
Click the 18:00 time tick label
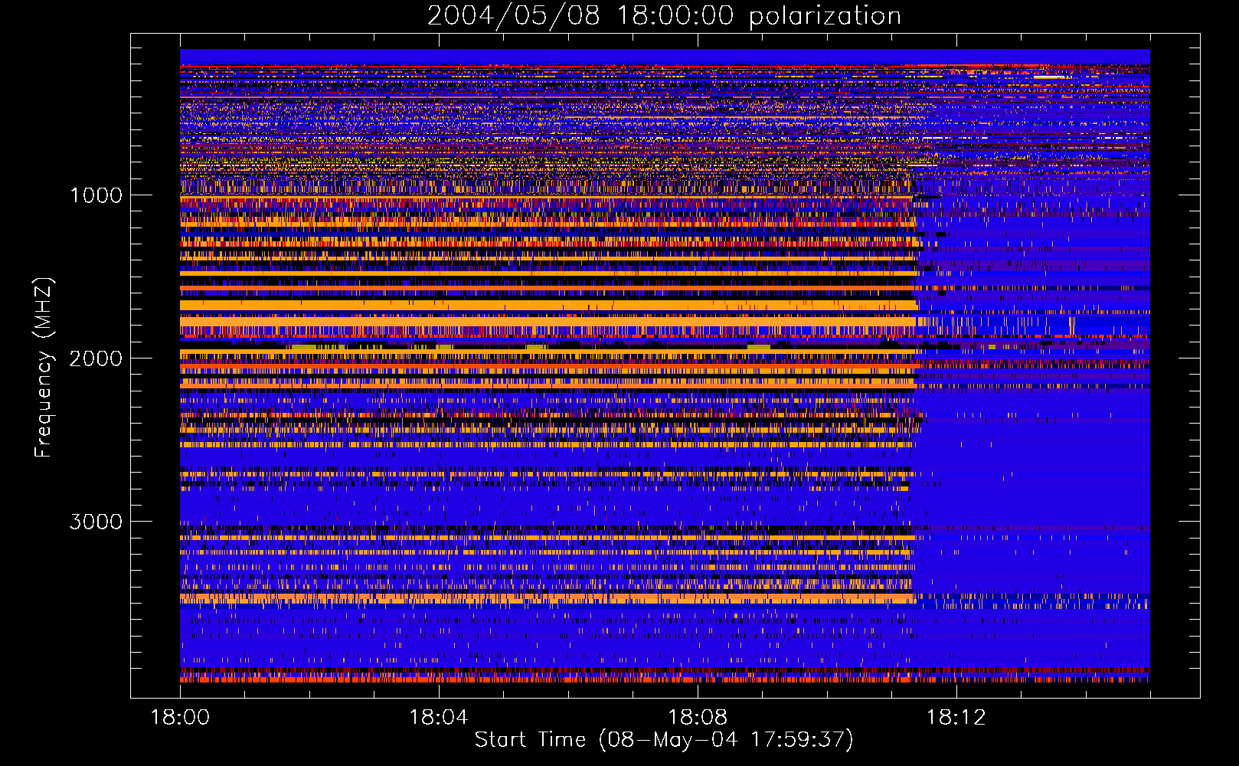pyautogui.click(x=180, y=717)
